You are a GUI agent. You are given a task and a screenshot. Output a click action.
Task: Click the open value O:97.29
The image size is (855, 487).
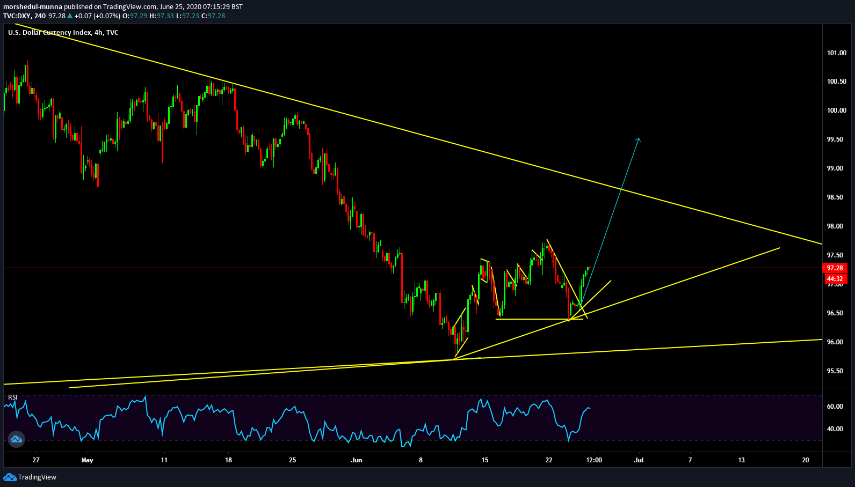click(135, 16)
